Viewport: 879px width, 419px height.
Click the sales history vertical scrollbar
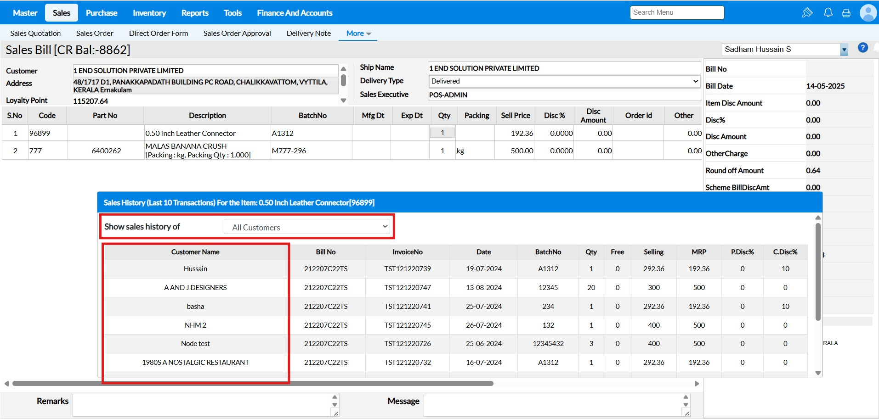click(x=818, y=272)
